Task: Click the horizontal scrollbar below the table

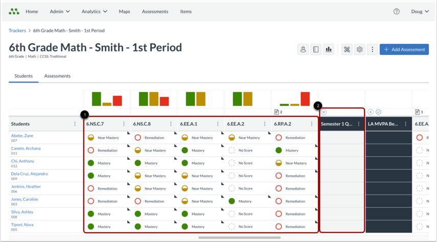Action: coord(239,238)
